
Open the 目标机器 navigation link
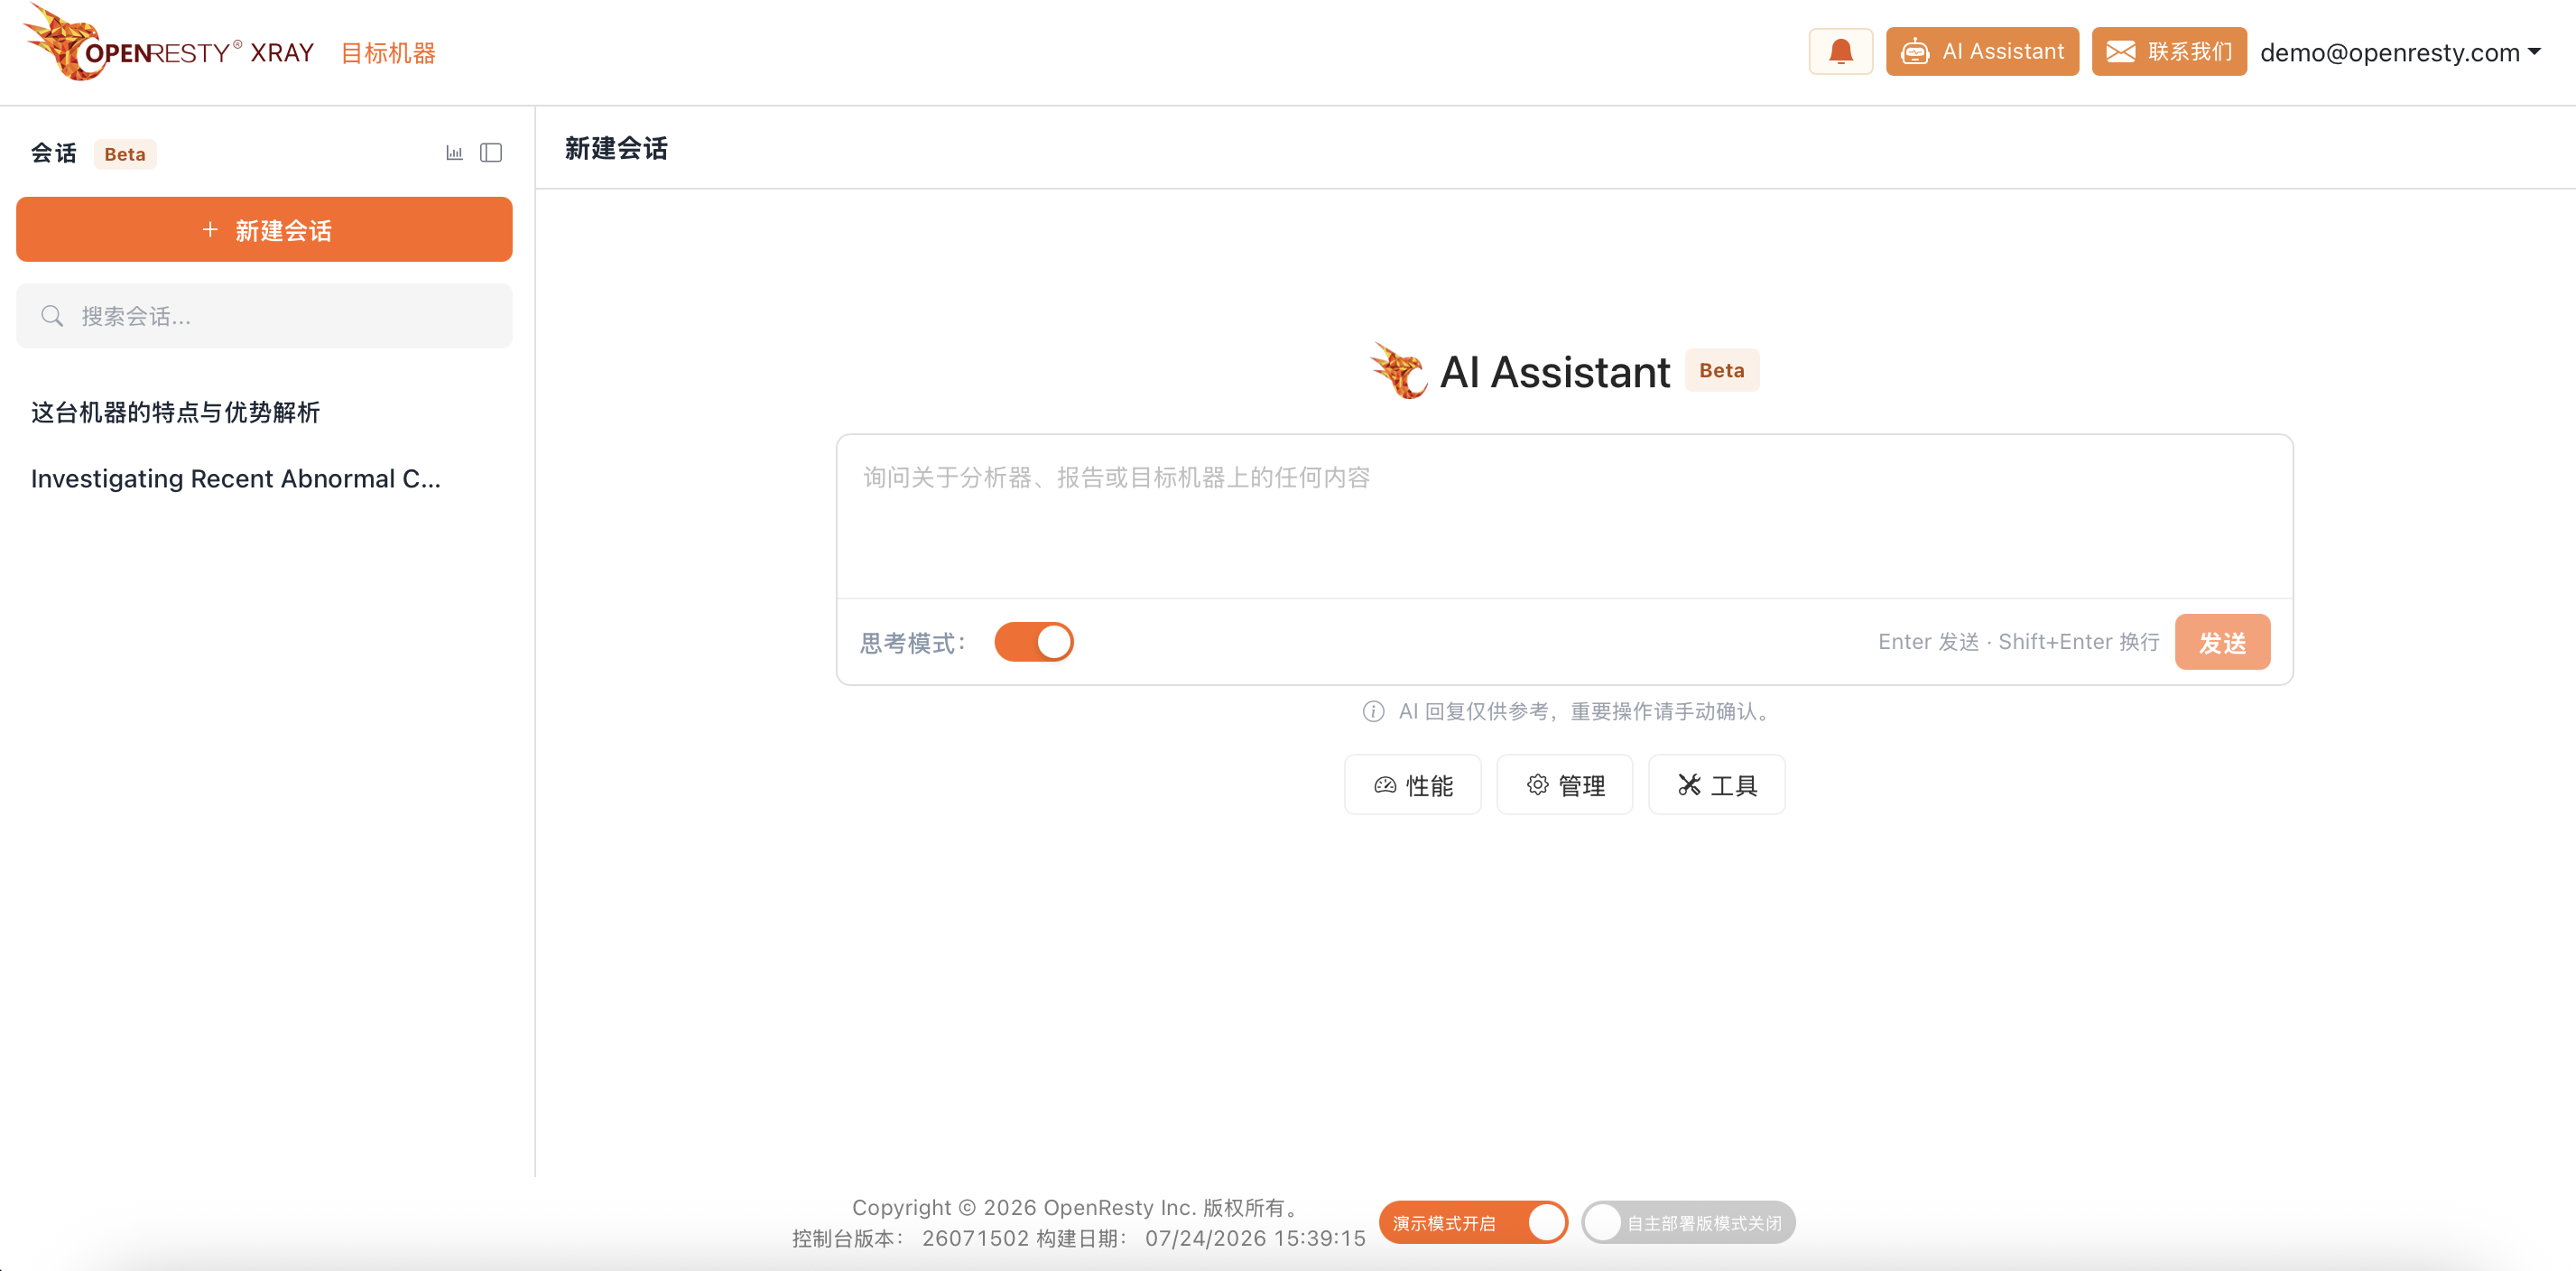388,53
